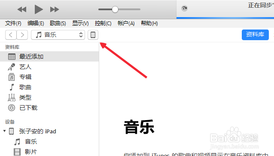Open the 编辑(E) menu

coord(36,24)
